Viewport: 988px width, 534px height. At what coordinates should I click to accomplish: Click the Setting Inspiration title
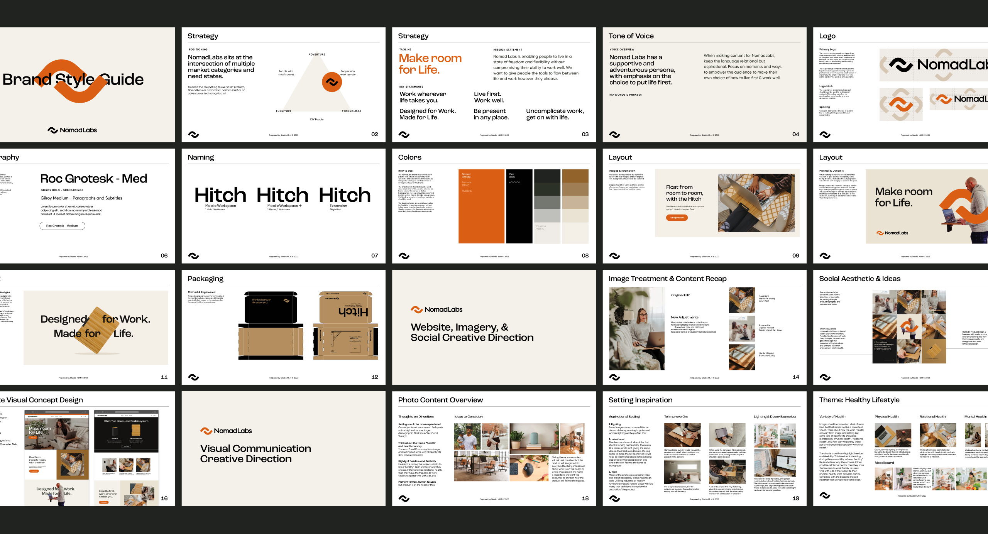tap(640, 400)
